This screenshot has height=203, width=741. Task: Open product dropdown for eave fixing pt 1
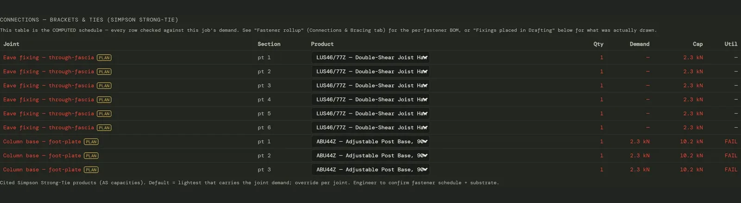(x=370, y=58)
